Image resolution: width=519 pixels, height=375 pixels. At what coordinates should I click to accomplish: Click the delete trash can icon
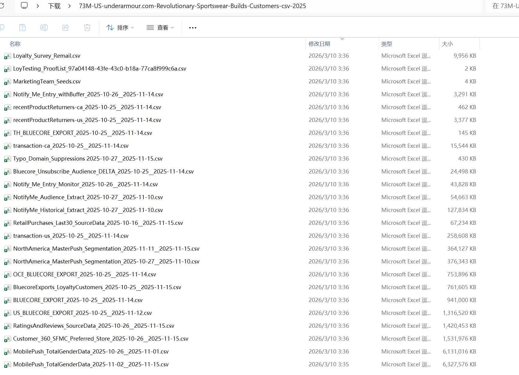[x=87, y=28]
